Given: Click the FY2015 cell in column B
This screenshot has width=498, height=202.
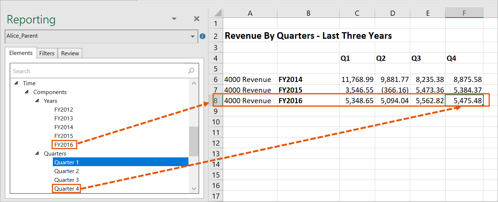Looking at the screenshot, I should (x=308, y=90).
